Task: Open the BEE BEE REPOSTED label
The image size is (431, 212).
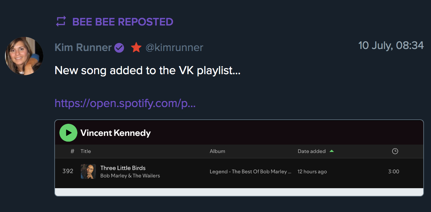Action: coord(123,22)
